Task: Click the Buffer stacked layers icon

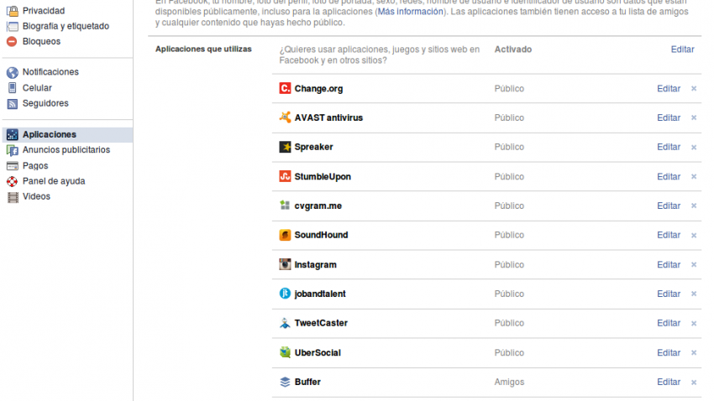Action: (286, 383)
